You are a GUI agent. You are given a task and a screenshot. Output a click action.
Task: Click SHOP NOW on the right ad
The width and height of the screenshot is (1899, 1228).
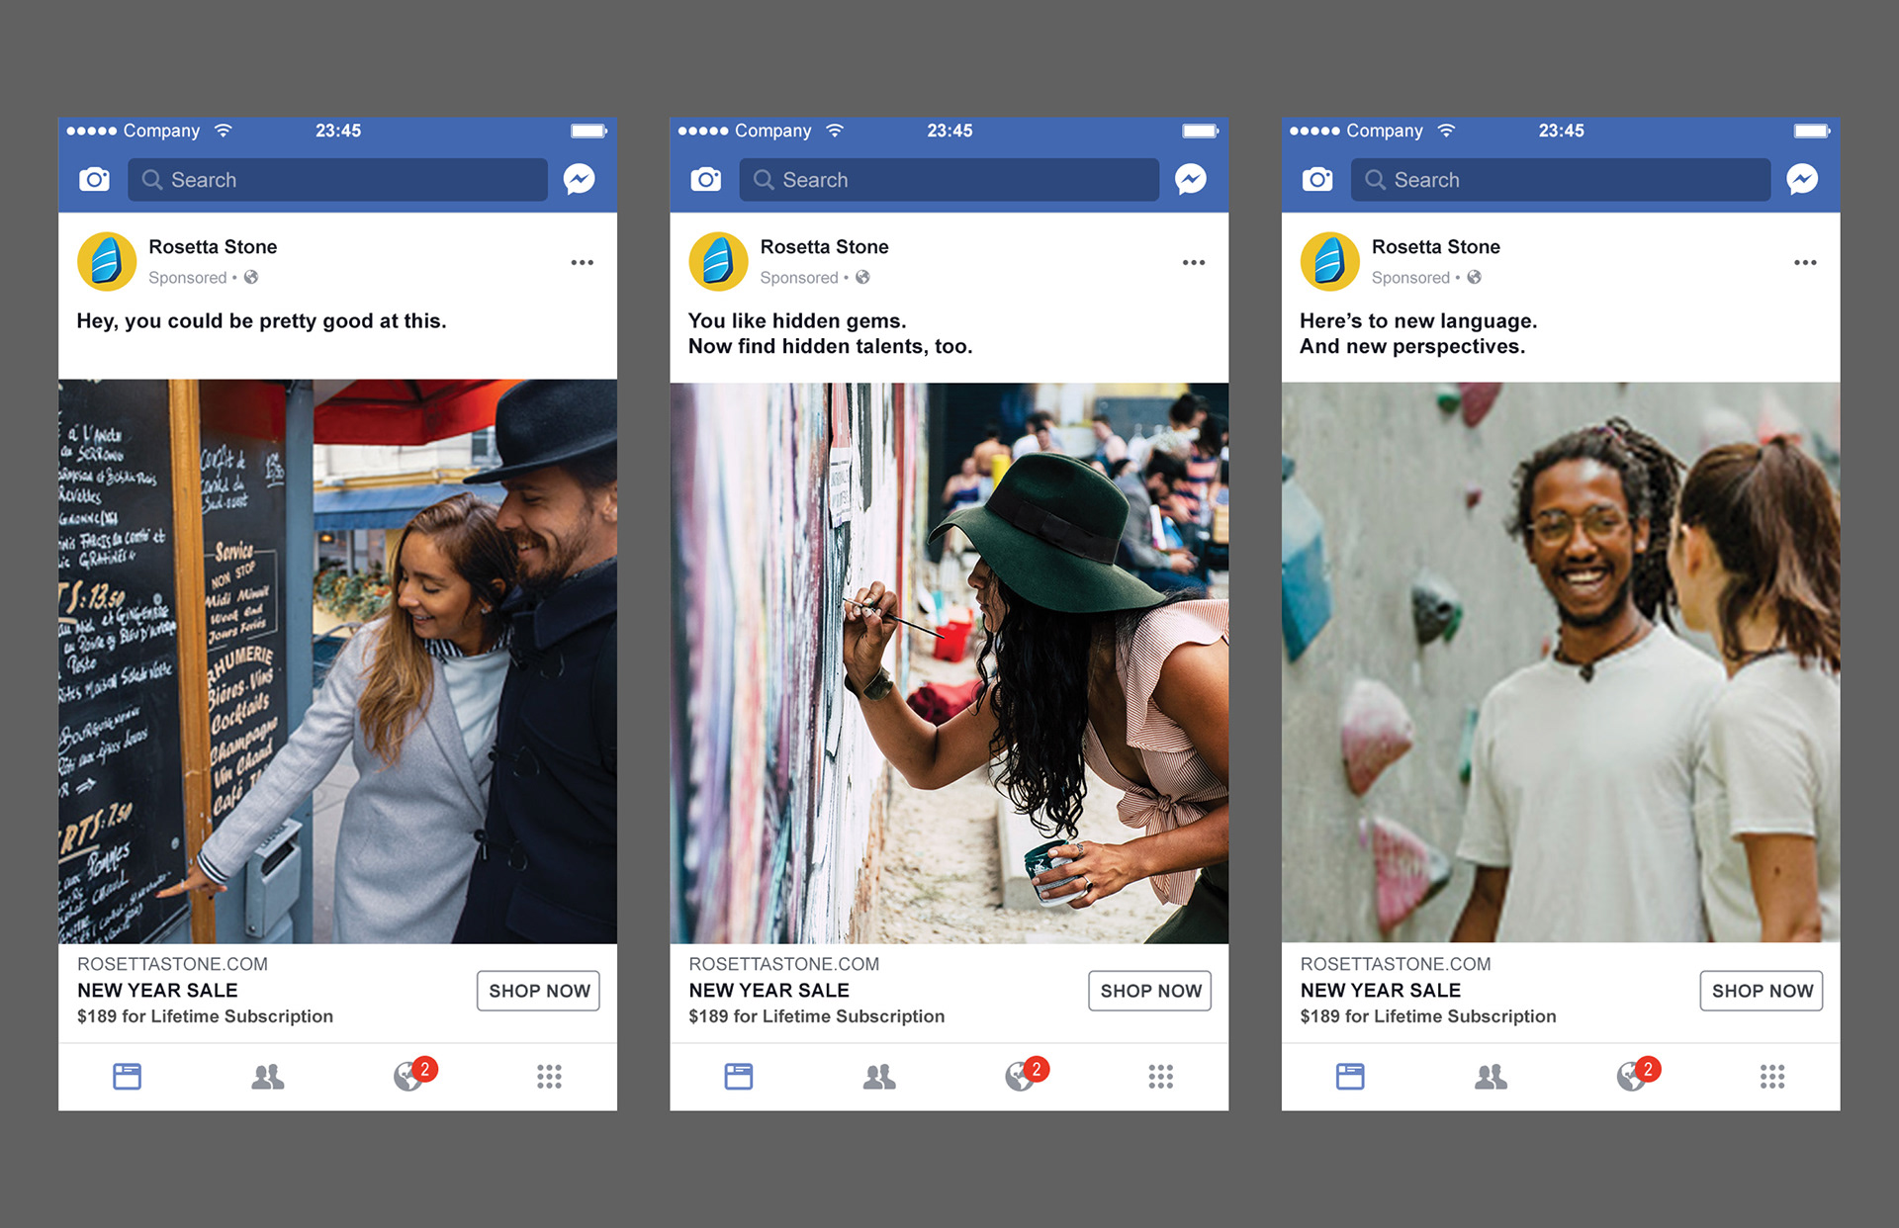(1762, 991)
